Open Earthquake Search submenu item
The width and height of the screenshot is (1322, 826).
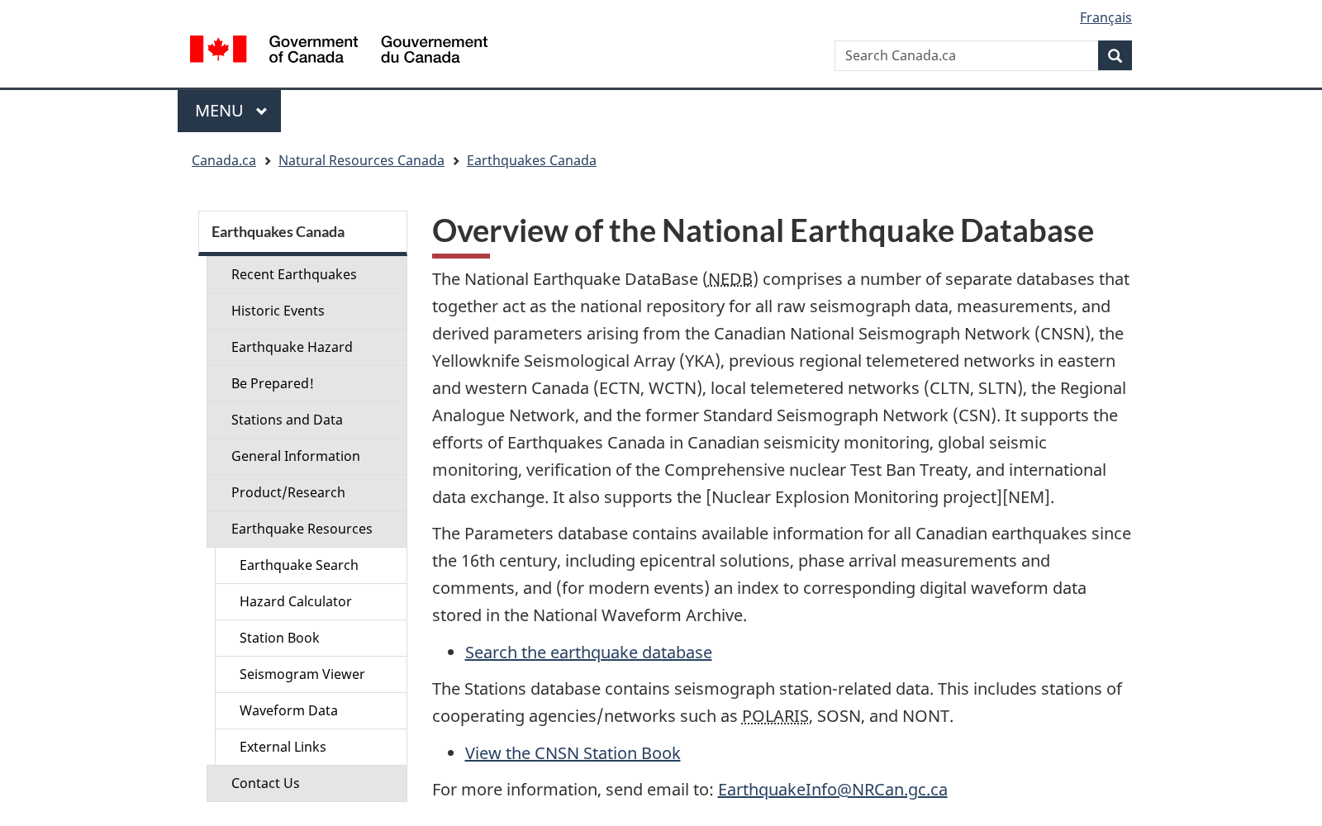click(311, 565)
